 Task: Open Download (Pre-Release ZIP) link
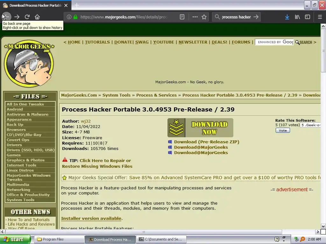click(x=207, y=142)
